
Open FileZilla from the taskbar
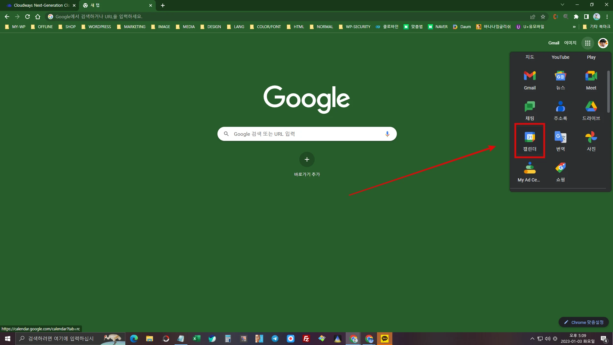(306, 339)
